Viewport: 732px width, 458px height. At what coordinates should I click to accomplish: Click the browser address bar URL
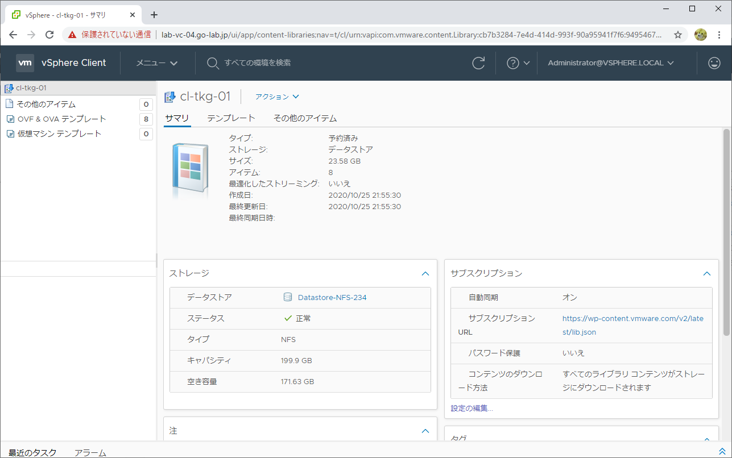[412, 35]
